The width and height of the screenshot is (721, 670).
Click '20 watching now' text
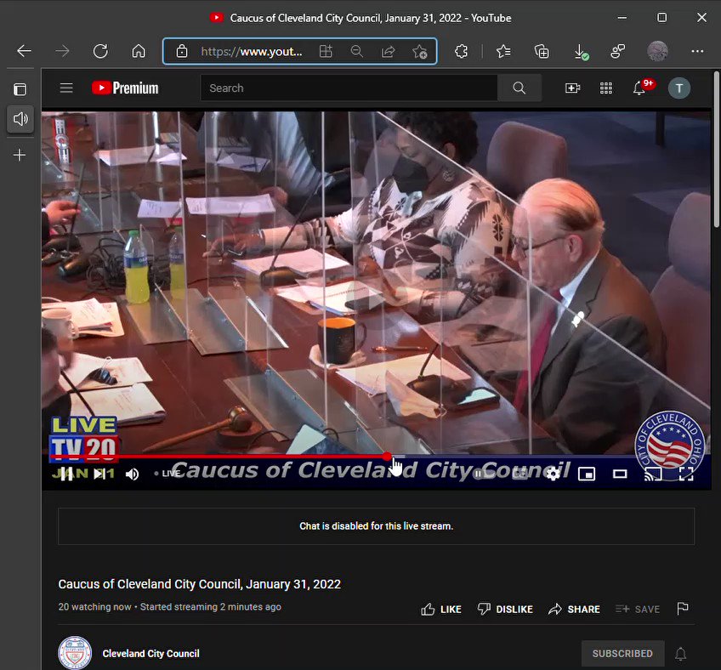point(94,606)
